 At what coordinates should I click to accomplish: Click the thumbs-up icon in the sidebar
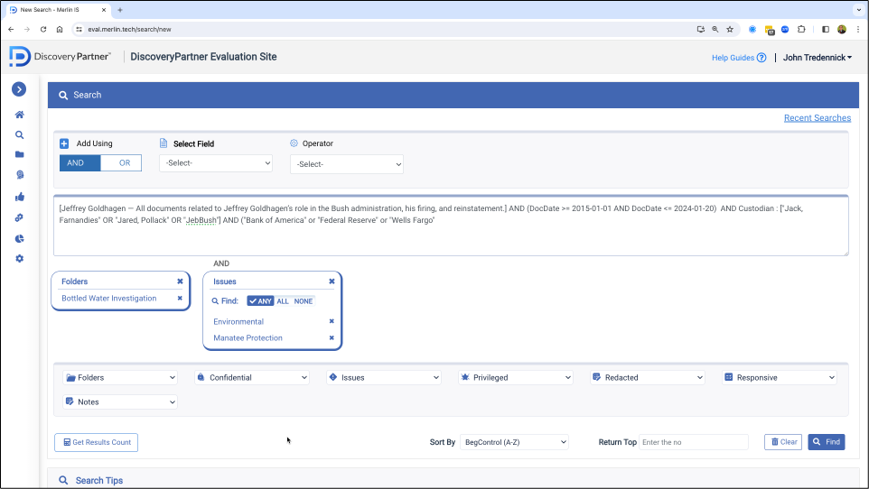click(x=19, y=197)
